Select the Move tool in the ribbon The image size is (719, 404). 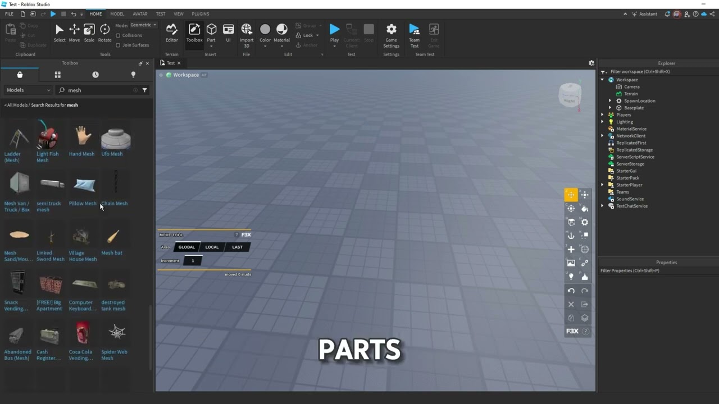74,33
